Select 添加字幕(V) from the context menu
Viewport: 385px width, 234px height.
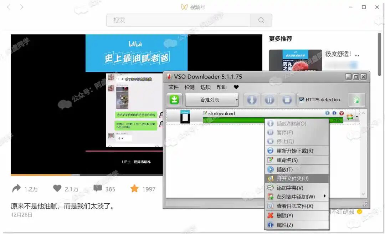[x=297, y=188]
